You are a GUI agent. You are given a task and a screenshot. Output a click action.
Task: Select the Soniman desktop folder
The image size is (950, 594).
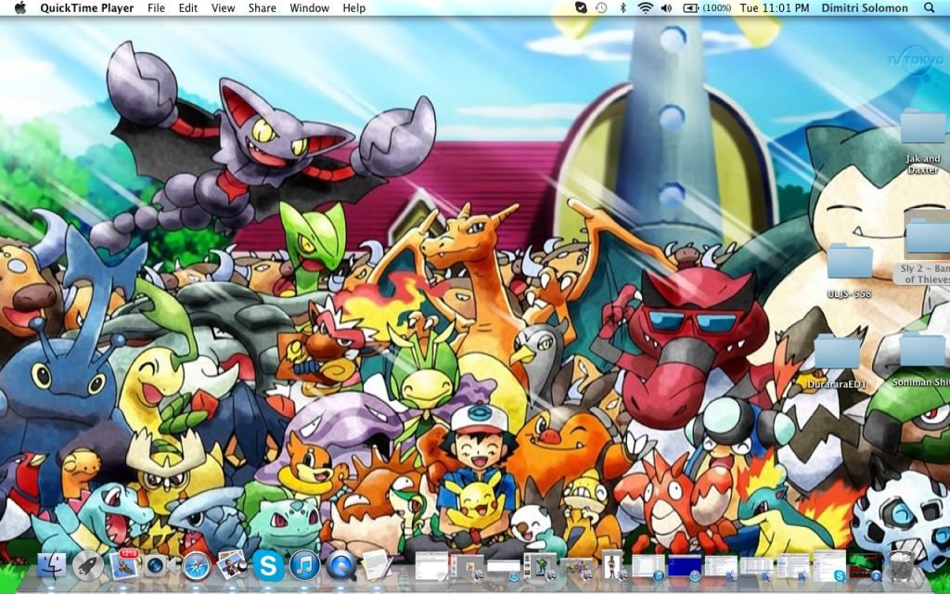923,359
